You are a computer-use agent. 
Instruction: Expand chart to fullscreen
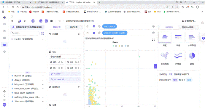pyautogui.click(x=153, y=40)
